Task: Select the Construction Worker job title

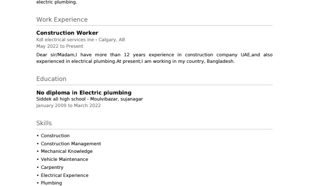Action: click(67, 33)
